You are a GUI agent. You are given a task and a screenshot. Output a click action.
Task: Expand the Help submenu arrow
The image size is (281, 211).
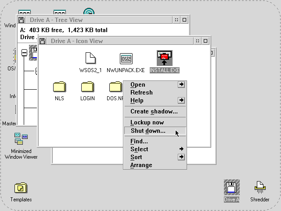[181, 100]
